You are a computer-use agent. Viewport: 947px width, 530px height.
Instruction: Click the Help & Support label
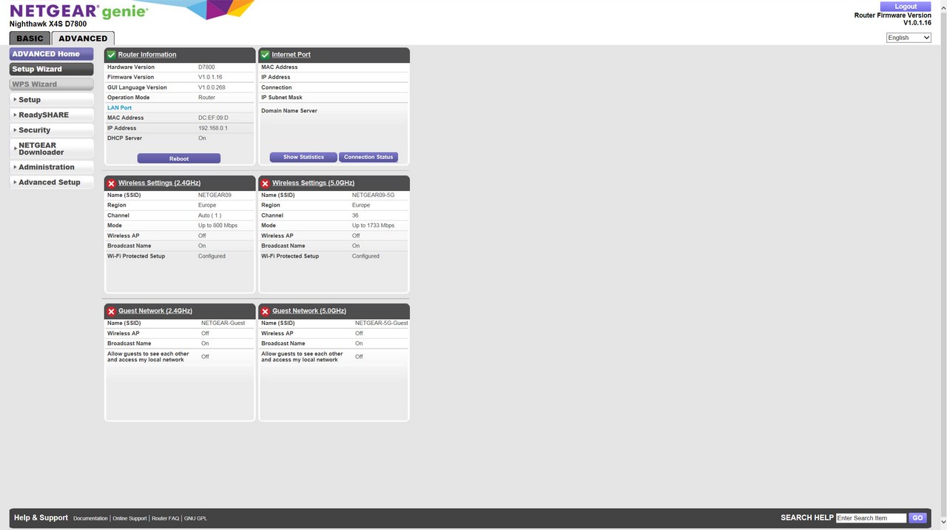coord(41,518)
